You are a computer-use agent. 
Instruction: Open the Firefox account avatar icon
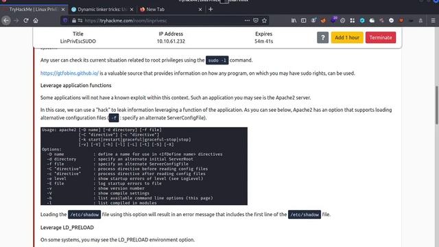click(313, 21)
